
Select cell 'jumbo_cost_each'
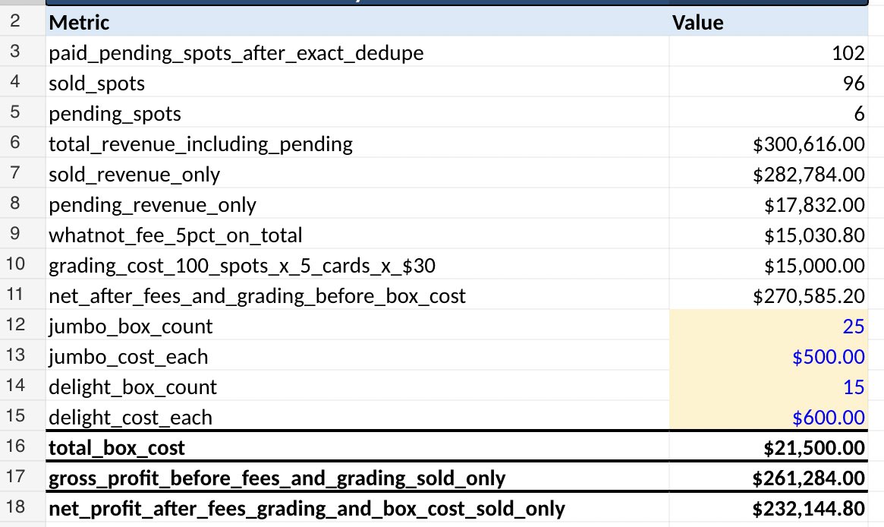pyautogui.click(x=357, y=356)
